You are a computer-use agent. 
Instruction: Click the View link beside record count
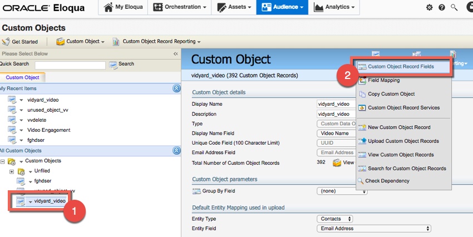[x=348, y=162]
